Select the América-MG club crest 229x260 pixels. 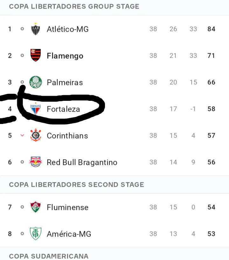[36, 233]
